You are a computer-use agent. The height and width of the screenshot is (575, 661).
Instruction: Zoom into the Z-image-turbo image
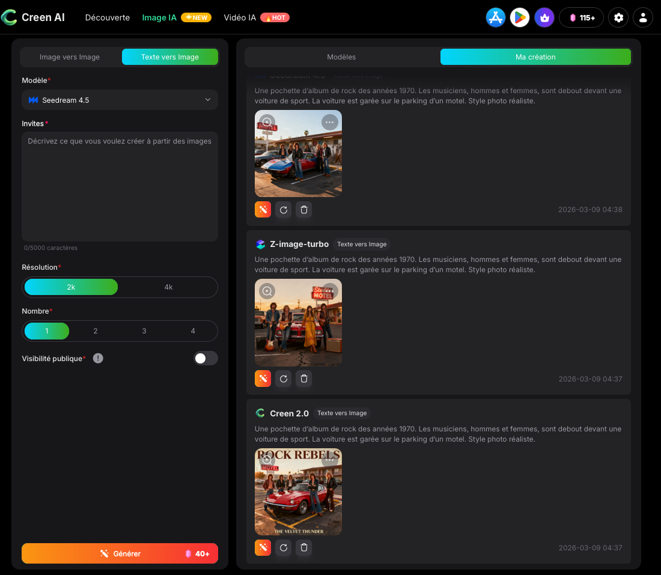pos(267,291)
